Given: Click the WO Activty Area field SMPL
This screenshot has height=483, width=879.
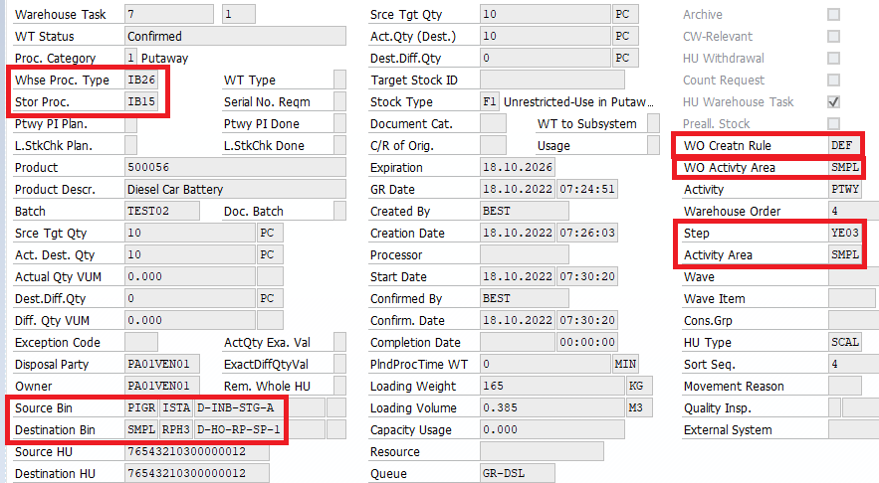Looking at the screenshot, I should tap(845, 167).
